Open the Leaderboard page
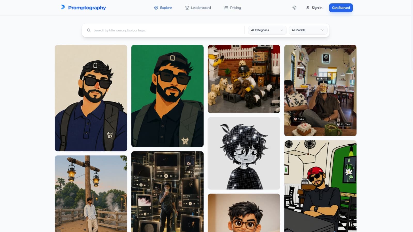 [198, 8]
